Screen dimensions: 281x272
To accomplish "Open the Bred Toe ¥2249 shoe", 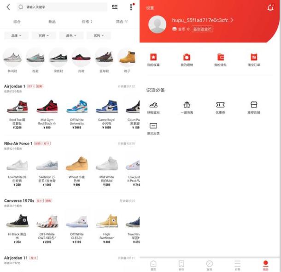I will [17, 113].
